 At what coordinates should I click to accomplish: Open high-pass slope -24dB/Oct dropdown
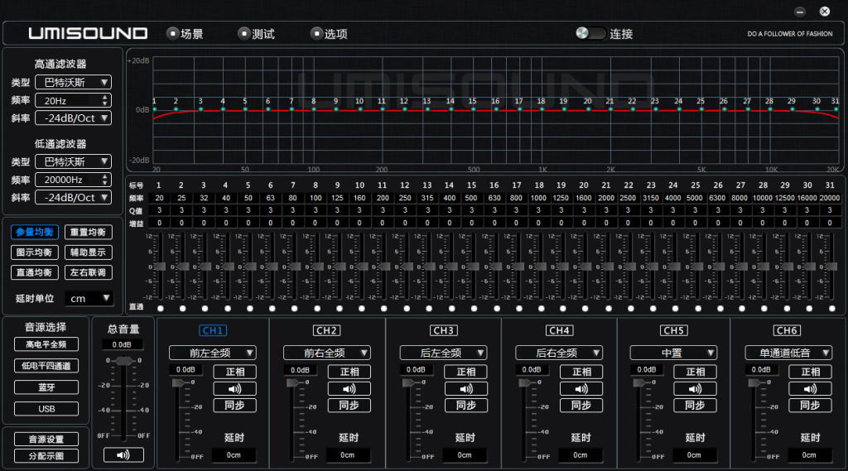pos(74,118)
